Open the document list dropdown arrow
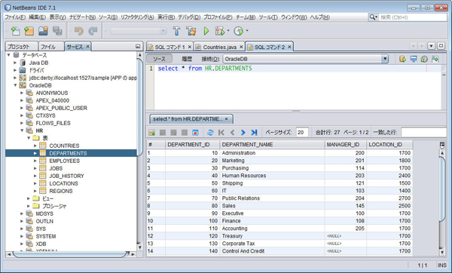This screenshot has height=273, width=452. [x=431, y=46]
